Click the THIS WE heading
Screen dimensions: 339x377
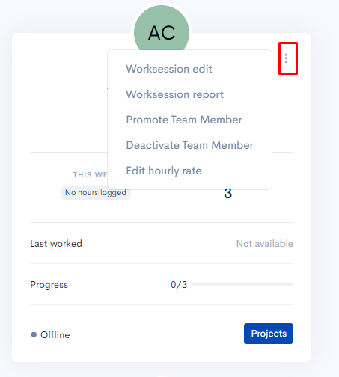tap(90, 174)
